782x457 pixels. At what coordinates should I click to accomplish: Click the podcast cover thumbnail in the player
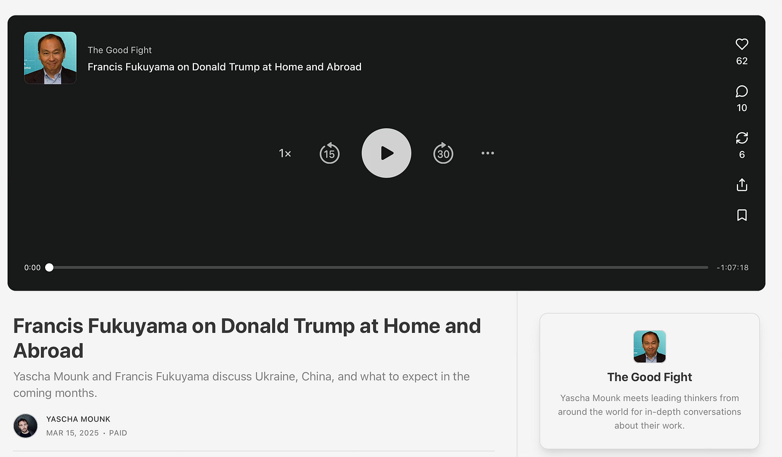pyautogui.click(x=50, y=58)
